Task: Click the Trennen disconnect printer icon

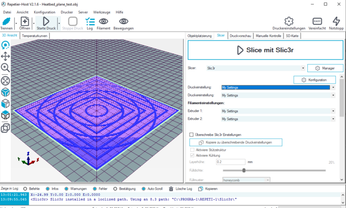Action: (7, 21)
